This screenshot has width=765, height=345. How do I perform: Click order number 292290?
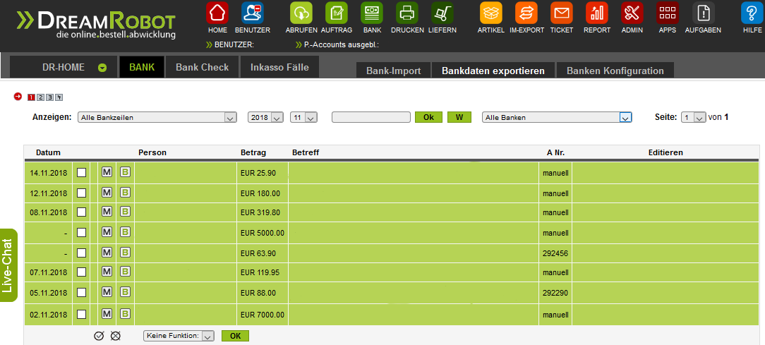pyautogui.click(x=555, y=293)
